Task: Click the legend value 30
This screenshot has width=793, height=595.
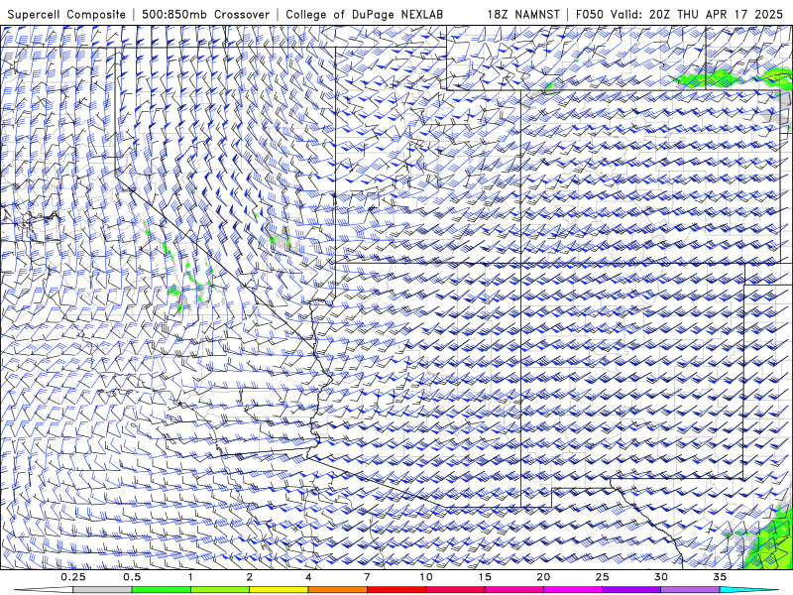Action: click(660, 577)
